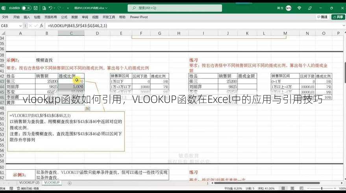Click the Redo arrow icon
This screenshot has height=193, width=346.
pyautogui.click(x=59, y=8)
